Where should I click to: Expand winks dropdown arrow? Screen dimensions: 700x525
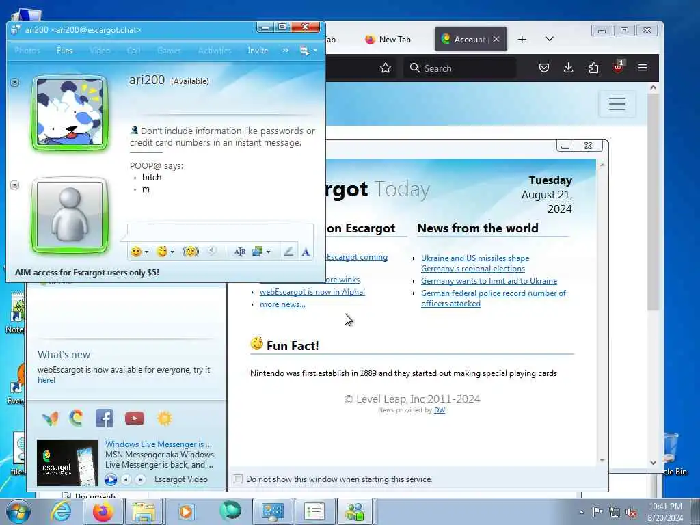click(172, 252)
